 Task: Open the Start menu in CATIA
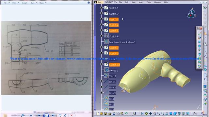pos(100,2)
